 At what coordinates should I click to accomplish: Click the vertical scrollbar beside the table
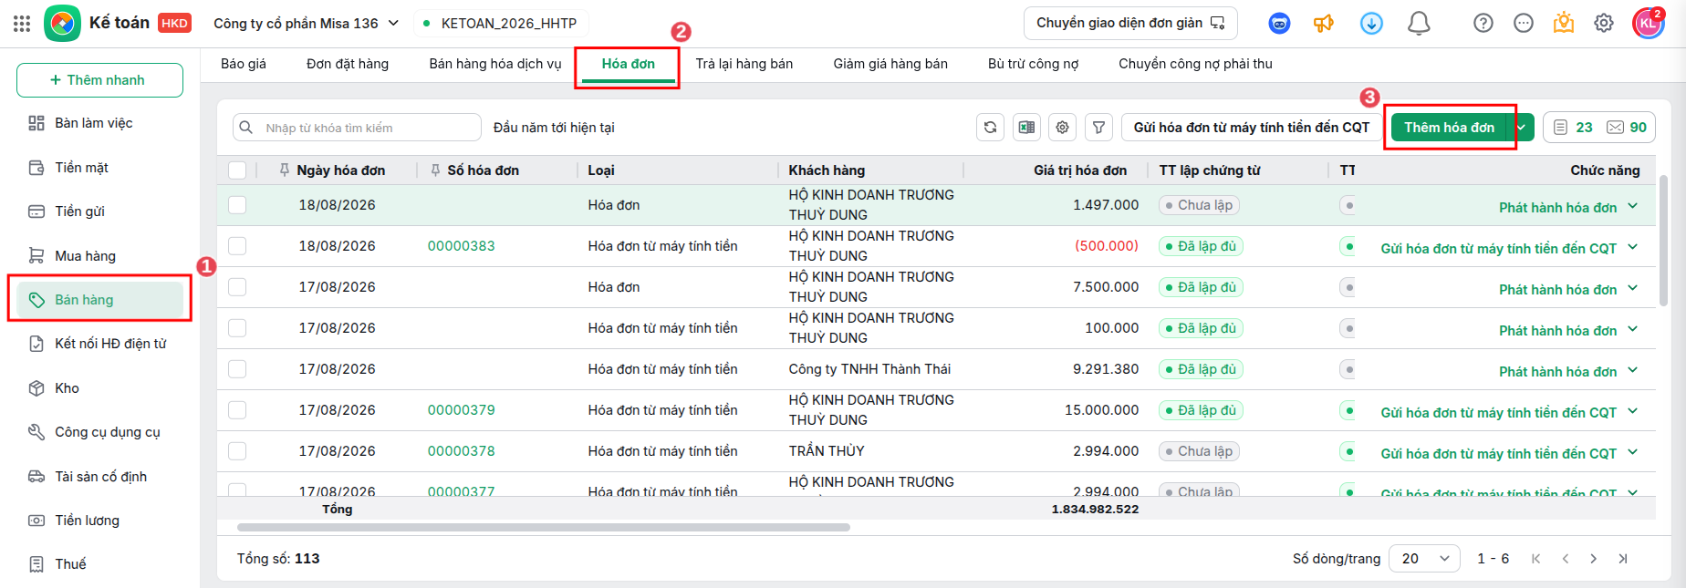(x=1663, y=242)
